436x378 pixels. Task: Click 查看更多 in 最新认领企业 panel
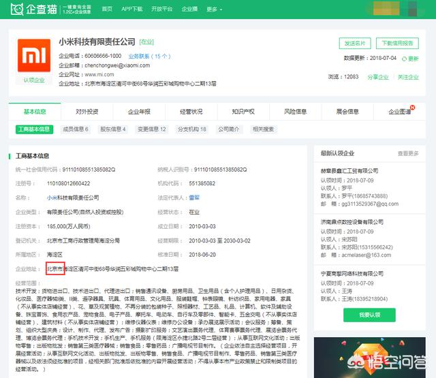(408, 153)
